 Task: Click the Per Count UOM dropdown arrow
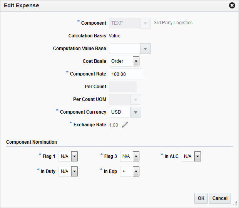click(x=136, y=99)
